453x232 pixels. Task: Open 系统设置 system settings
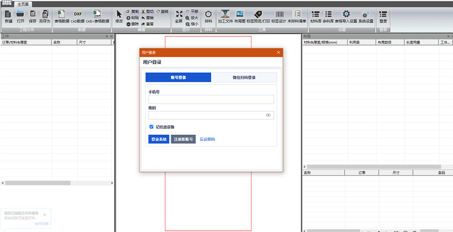point(366,17)
